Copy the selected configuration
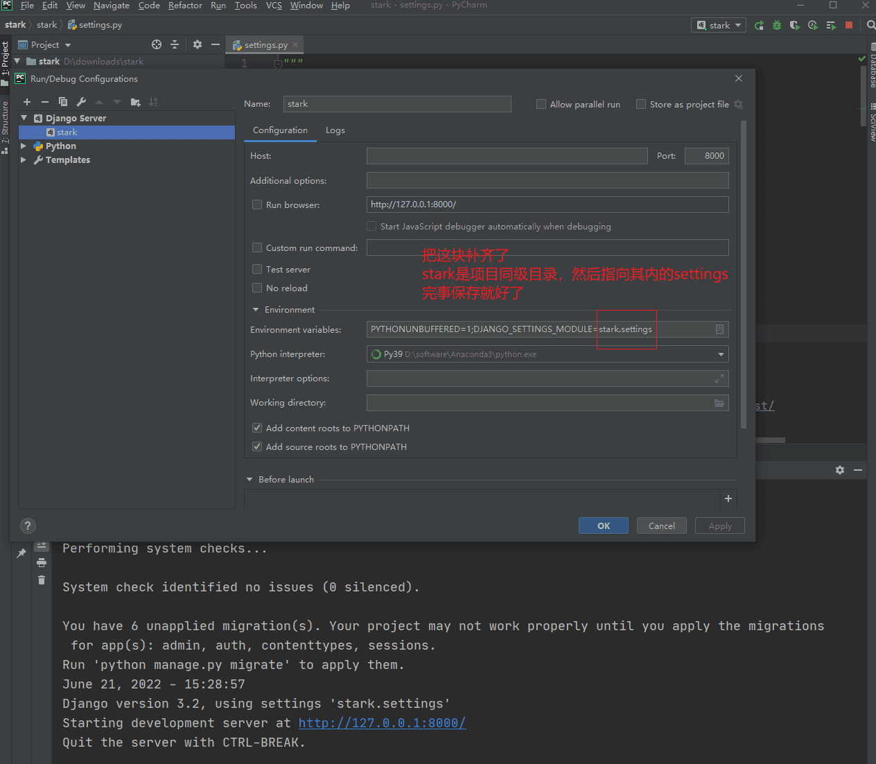 click(63, 102)
